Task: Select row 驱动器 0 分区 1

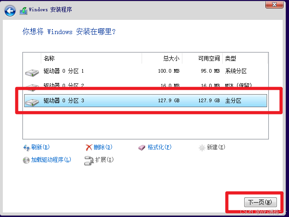Action: pos(146,71)
